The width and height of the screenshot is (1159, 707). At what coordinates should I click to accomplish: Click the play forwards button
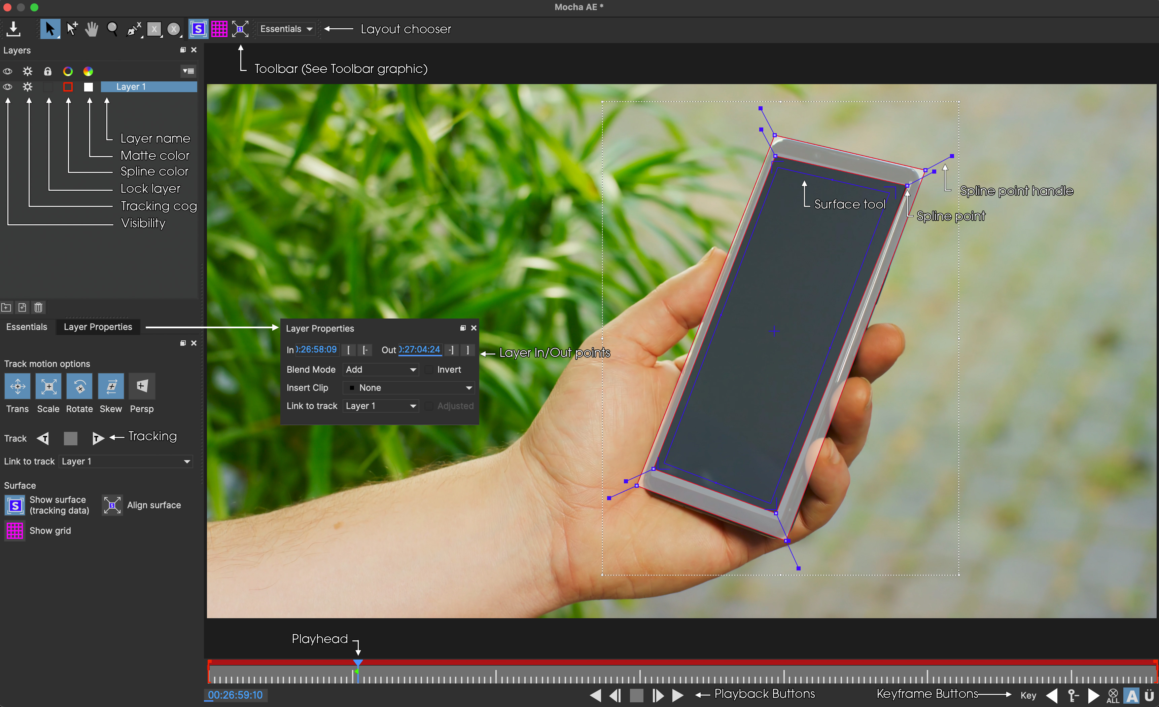point(678,695)
